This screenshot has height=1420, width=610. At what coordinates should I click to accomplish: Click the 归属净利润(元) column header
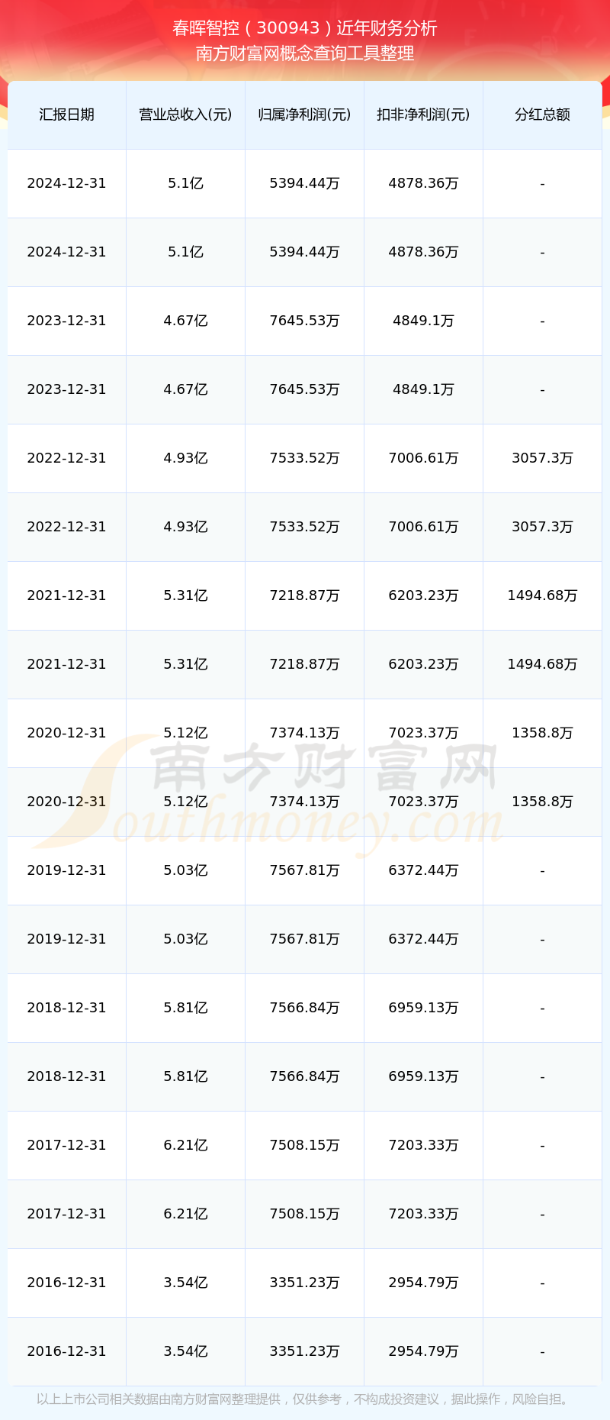[x=304, y=115]
